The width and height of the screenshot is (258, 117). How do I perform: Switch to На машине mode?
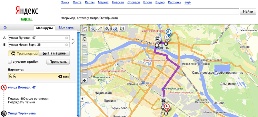click(54, 53)
